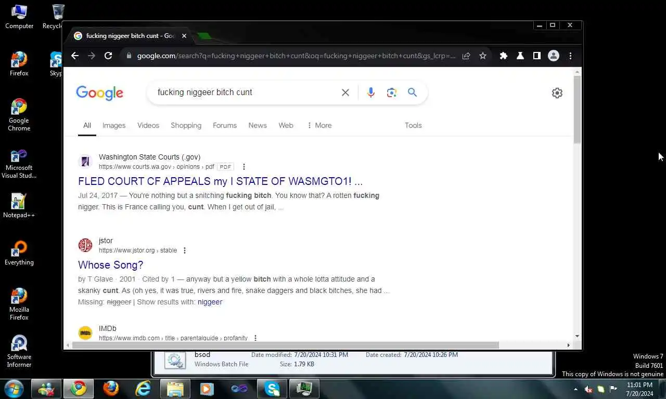
Task: Switch to the Videos tab
Action: pyautogui.click(x=148, y=125)
